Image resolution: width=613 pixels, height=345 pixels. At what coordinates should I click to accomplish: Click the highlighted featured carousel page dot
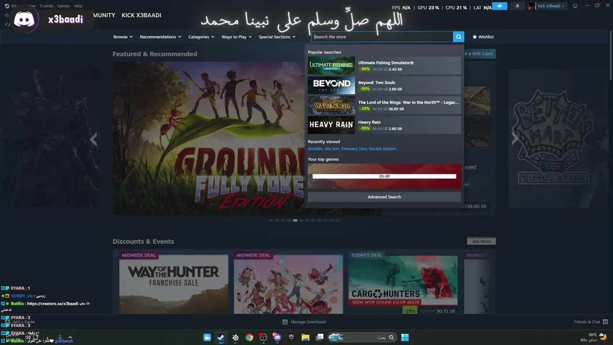coord(295,220)
